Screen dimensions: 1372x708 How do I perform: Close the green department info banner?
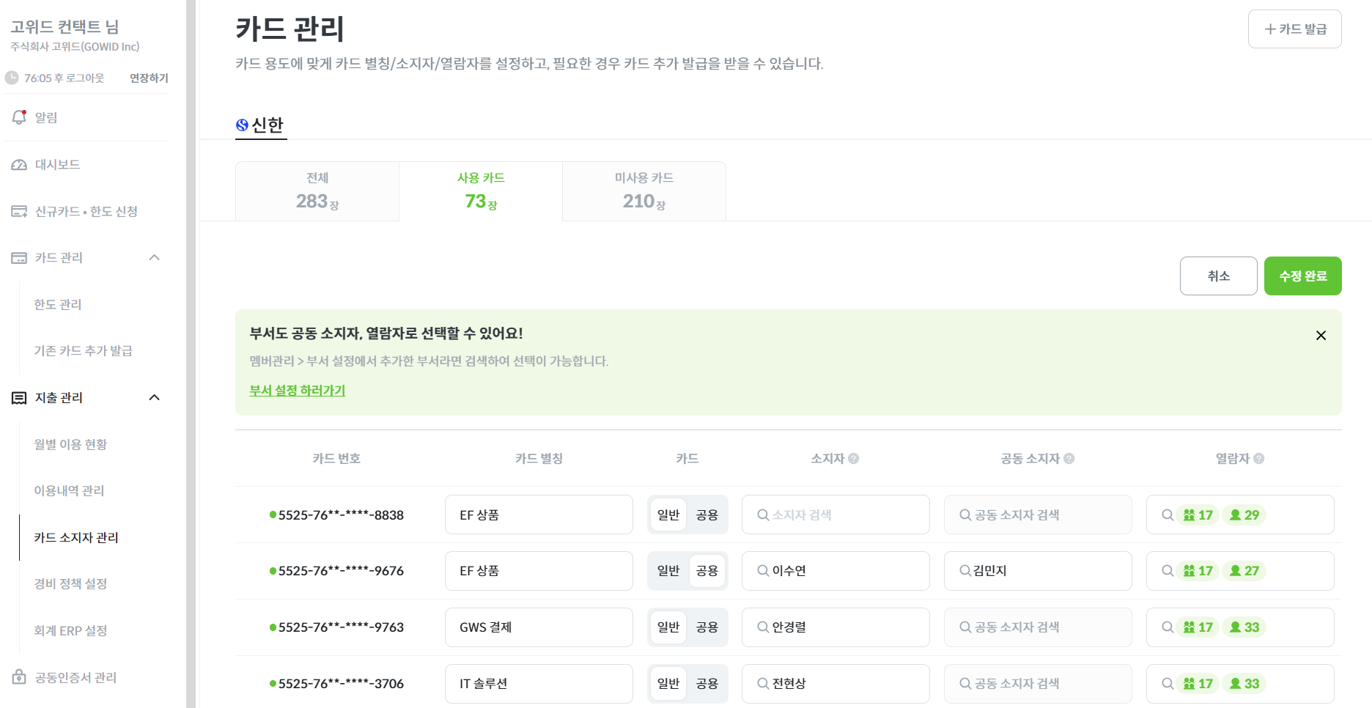click(x=1321, y=336)
